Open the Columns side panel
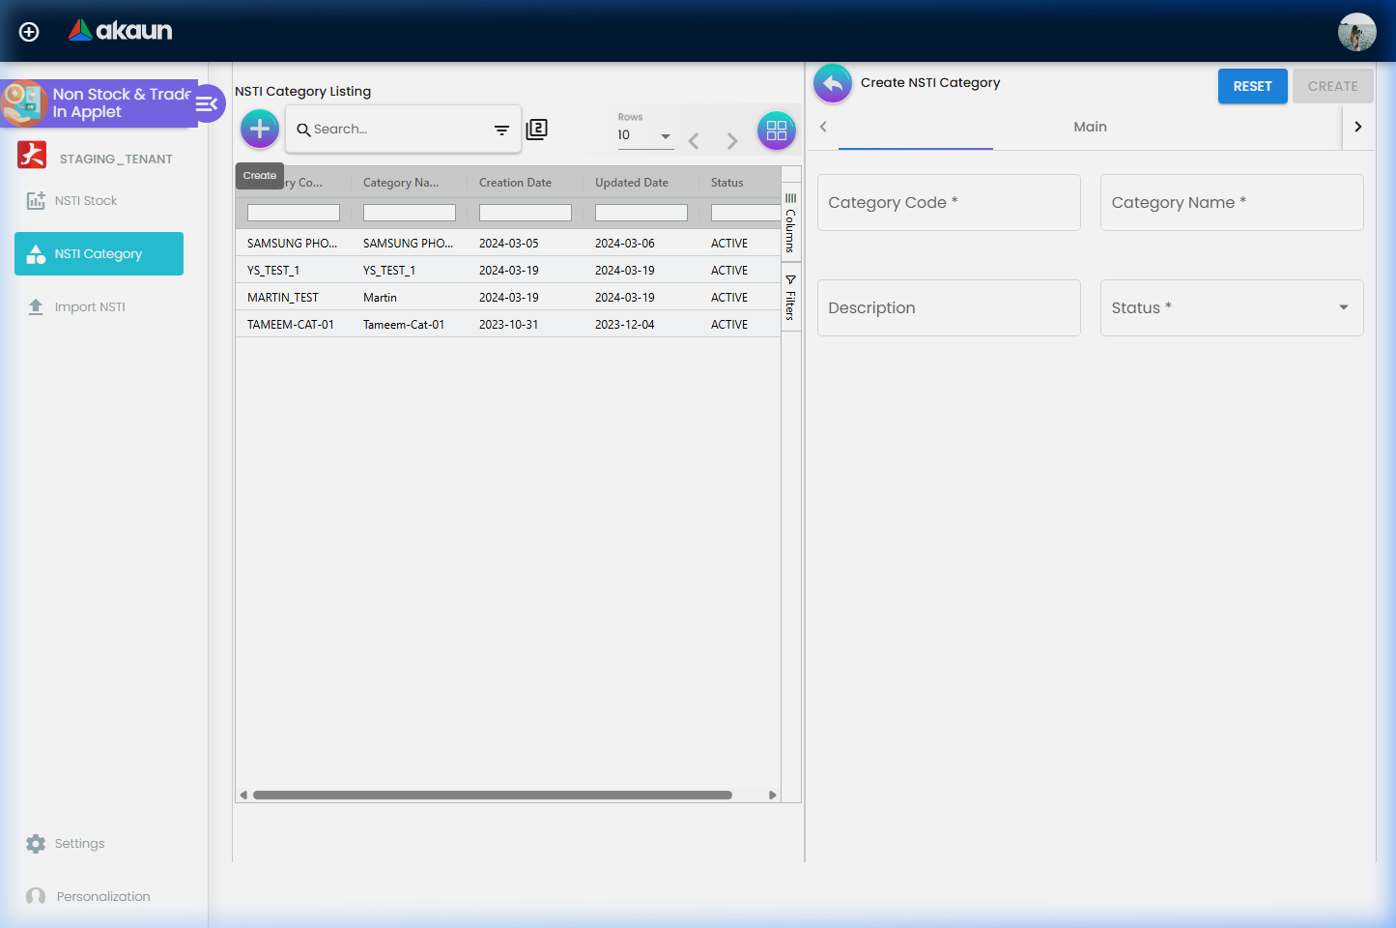The width and height of the screenshot is (1396, 928). click(x=790, y=223)
